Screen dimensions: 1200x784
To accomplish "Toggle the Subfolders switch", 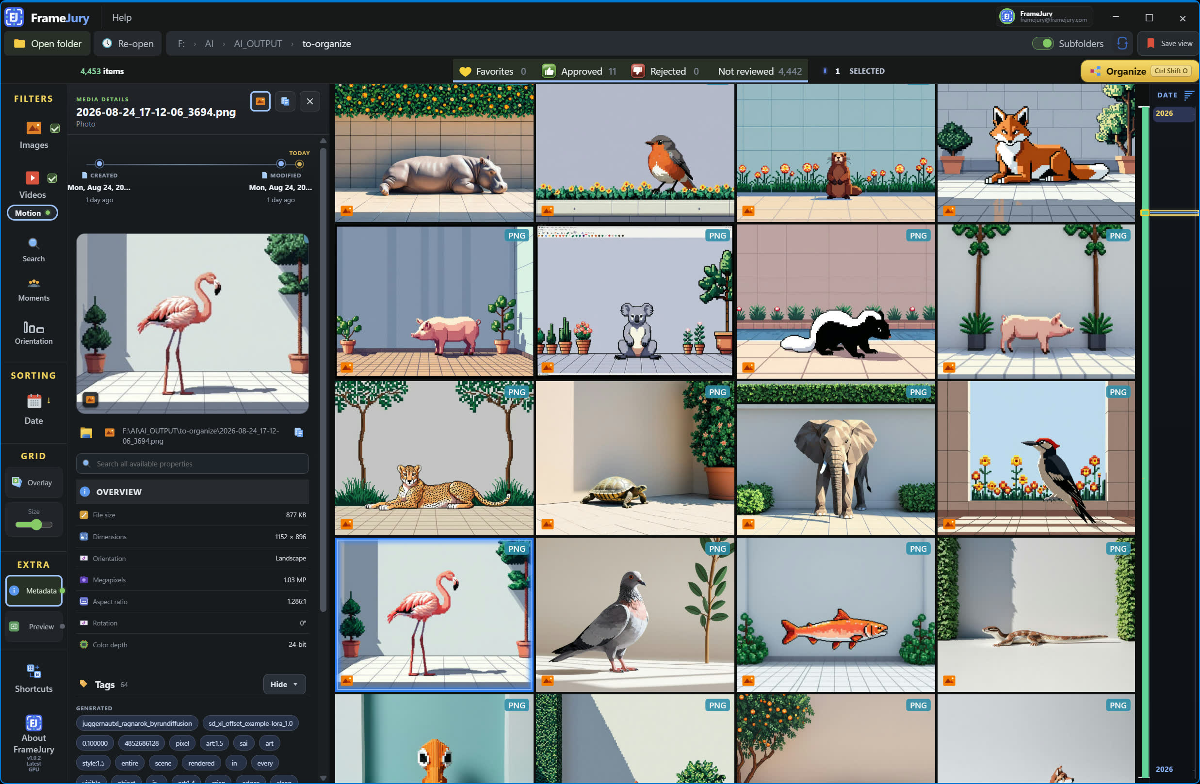I will pyautogui.click(x=1042, y=43).
